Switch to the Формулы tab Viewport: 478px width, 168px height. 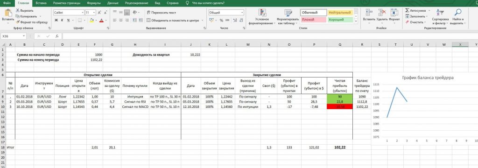(x=94, y=3)
